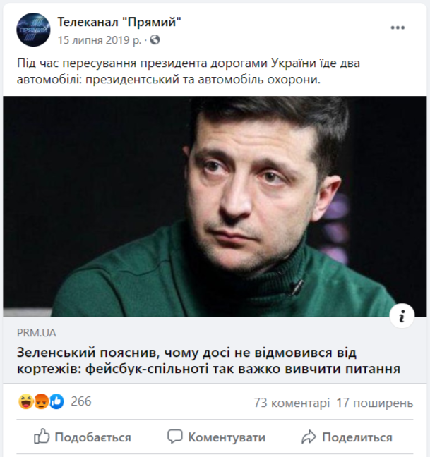Click the speech bubble comment icon

coord(175,437)
